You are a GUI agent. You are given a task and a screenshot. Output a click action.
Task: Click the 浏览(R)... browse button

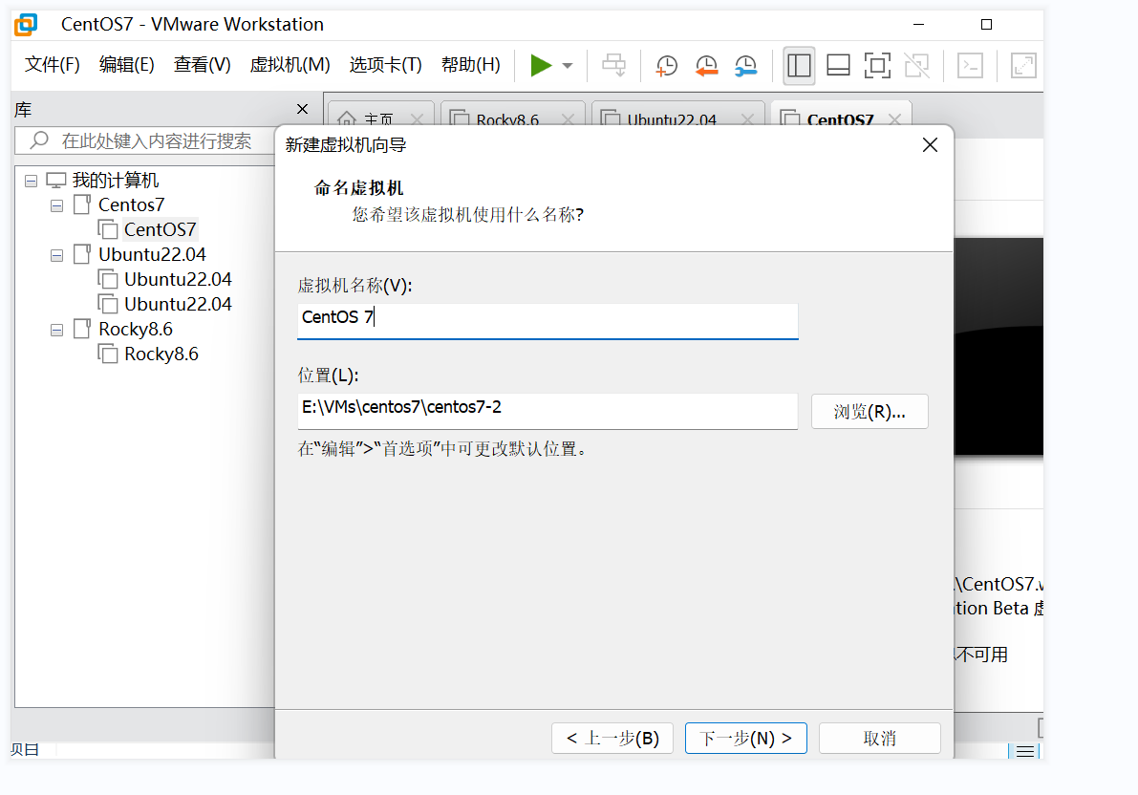point(870,412)
